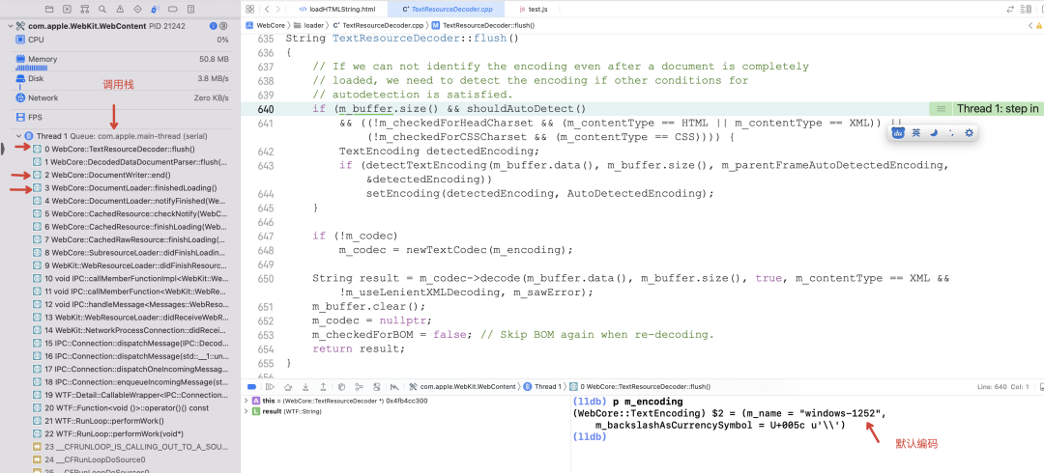Open loader folder jump bar segment
The image size is (1044, 473).
pyautogui.click(x=308, y=25)
